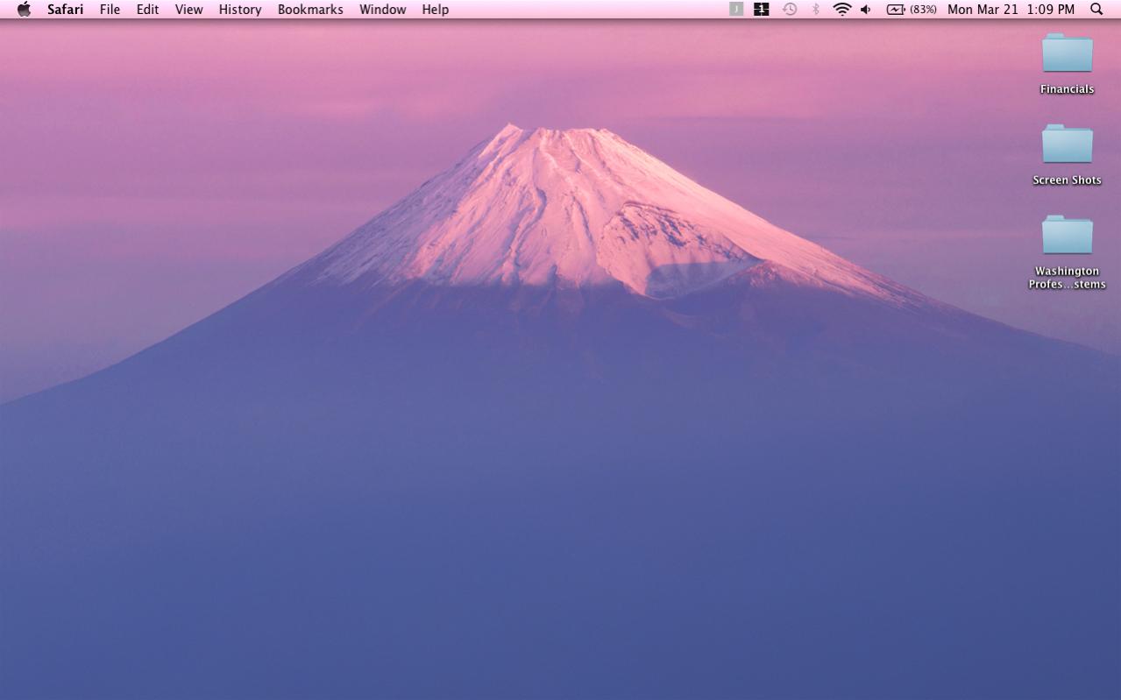Click the black 1 status bar icon
Viewport: 1121px width, 700px height.
(x=762, y=10)
